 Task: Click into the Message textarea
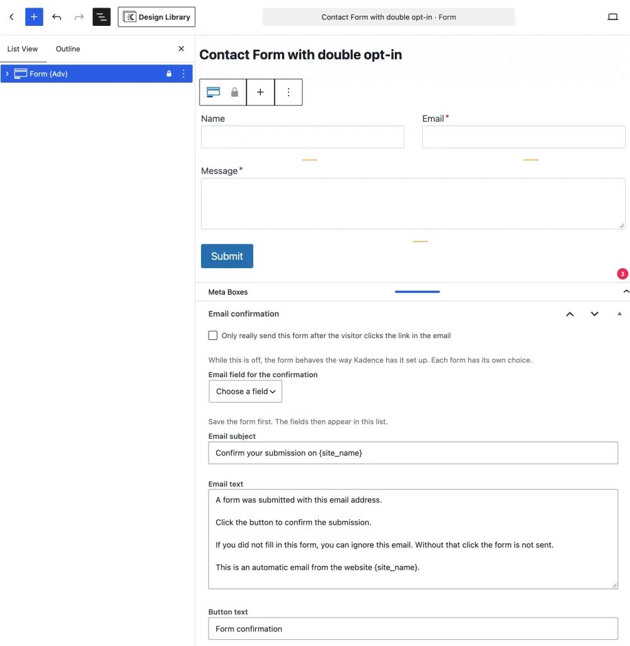tap(413, 204)
